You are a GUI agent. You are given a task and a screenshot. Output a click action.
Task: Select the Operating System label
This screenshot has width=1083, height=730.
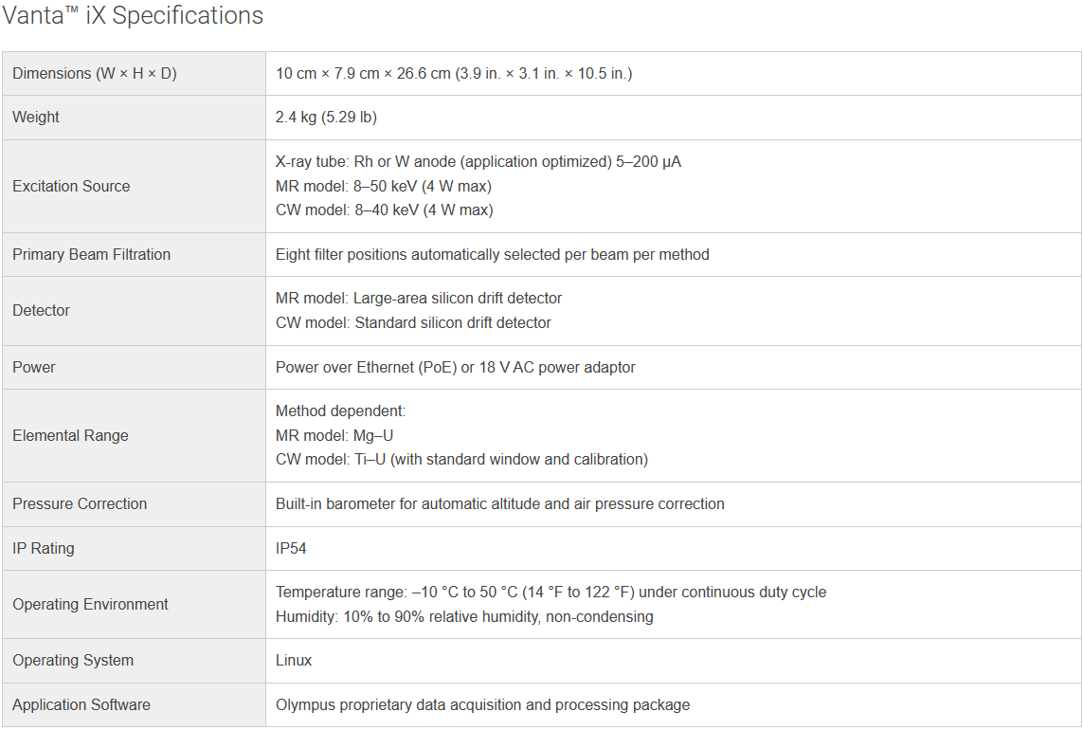click(x=73, y=661)
